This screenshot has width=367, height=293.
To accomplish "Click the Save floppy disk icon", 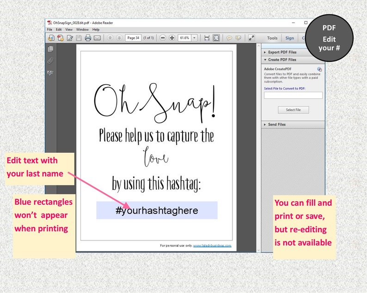I will pos(79,38).
